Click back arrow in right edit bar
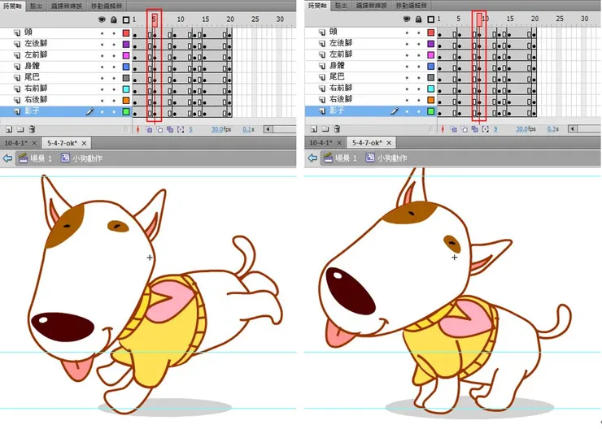 [312, 158]
